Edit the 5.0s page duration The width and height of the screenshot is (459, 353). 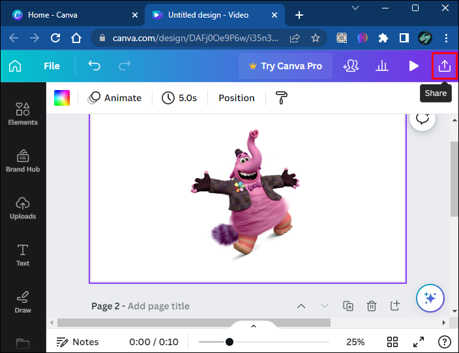pyautogui.click(x=179, y=98)
